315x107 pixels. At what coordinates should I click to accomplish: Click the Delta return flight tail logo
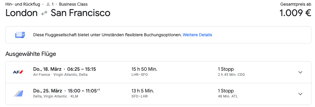point(18,94)
